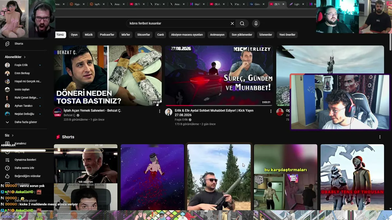Image resolution: width=392 pixels, height=220 pixels.
Task: Choose the İzlenenler chip
Action: 266,35
